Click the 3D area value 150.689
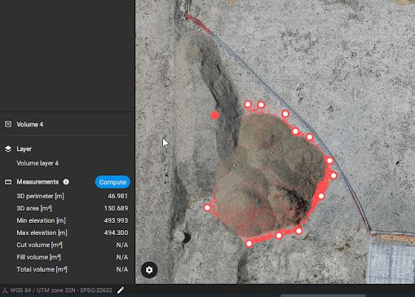The height and width of the screenshot is (297, 415). [116, 208]
